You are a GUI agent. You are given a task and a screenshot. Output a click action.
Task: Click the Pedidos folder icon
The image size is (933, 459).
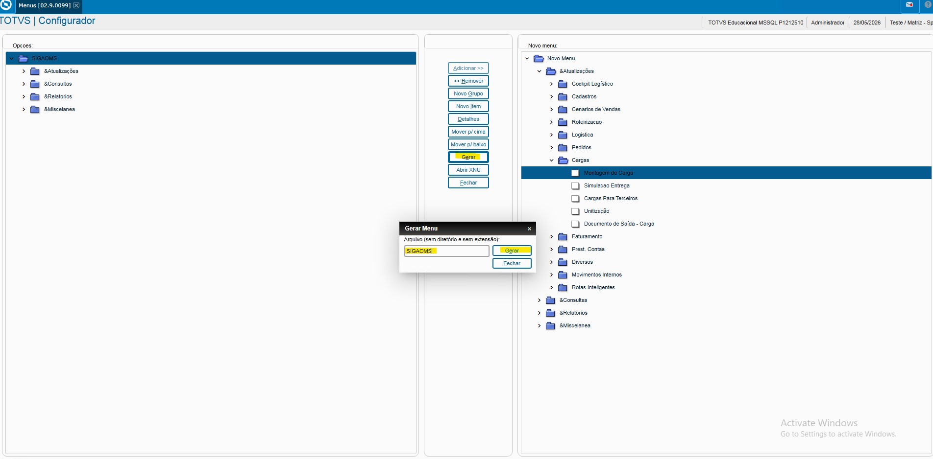tap(563, 147)
